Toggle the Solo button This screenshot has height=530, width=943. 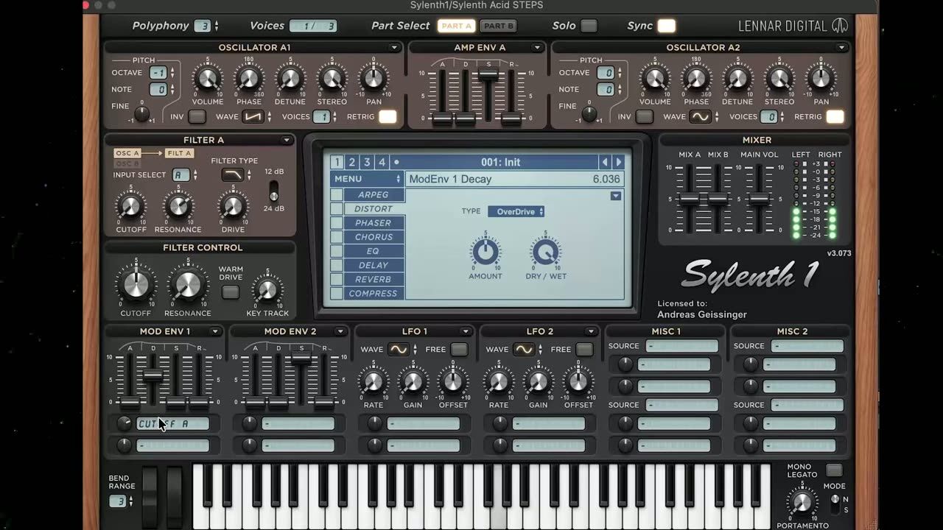(589, 26)
